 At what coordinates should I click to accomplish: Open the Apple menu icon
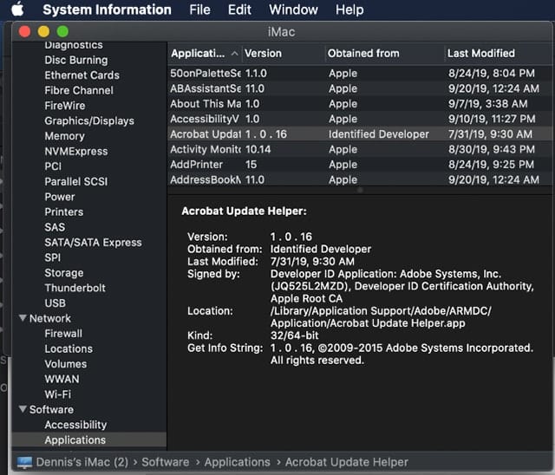[x=17, y=10]
